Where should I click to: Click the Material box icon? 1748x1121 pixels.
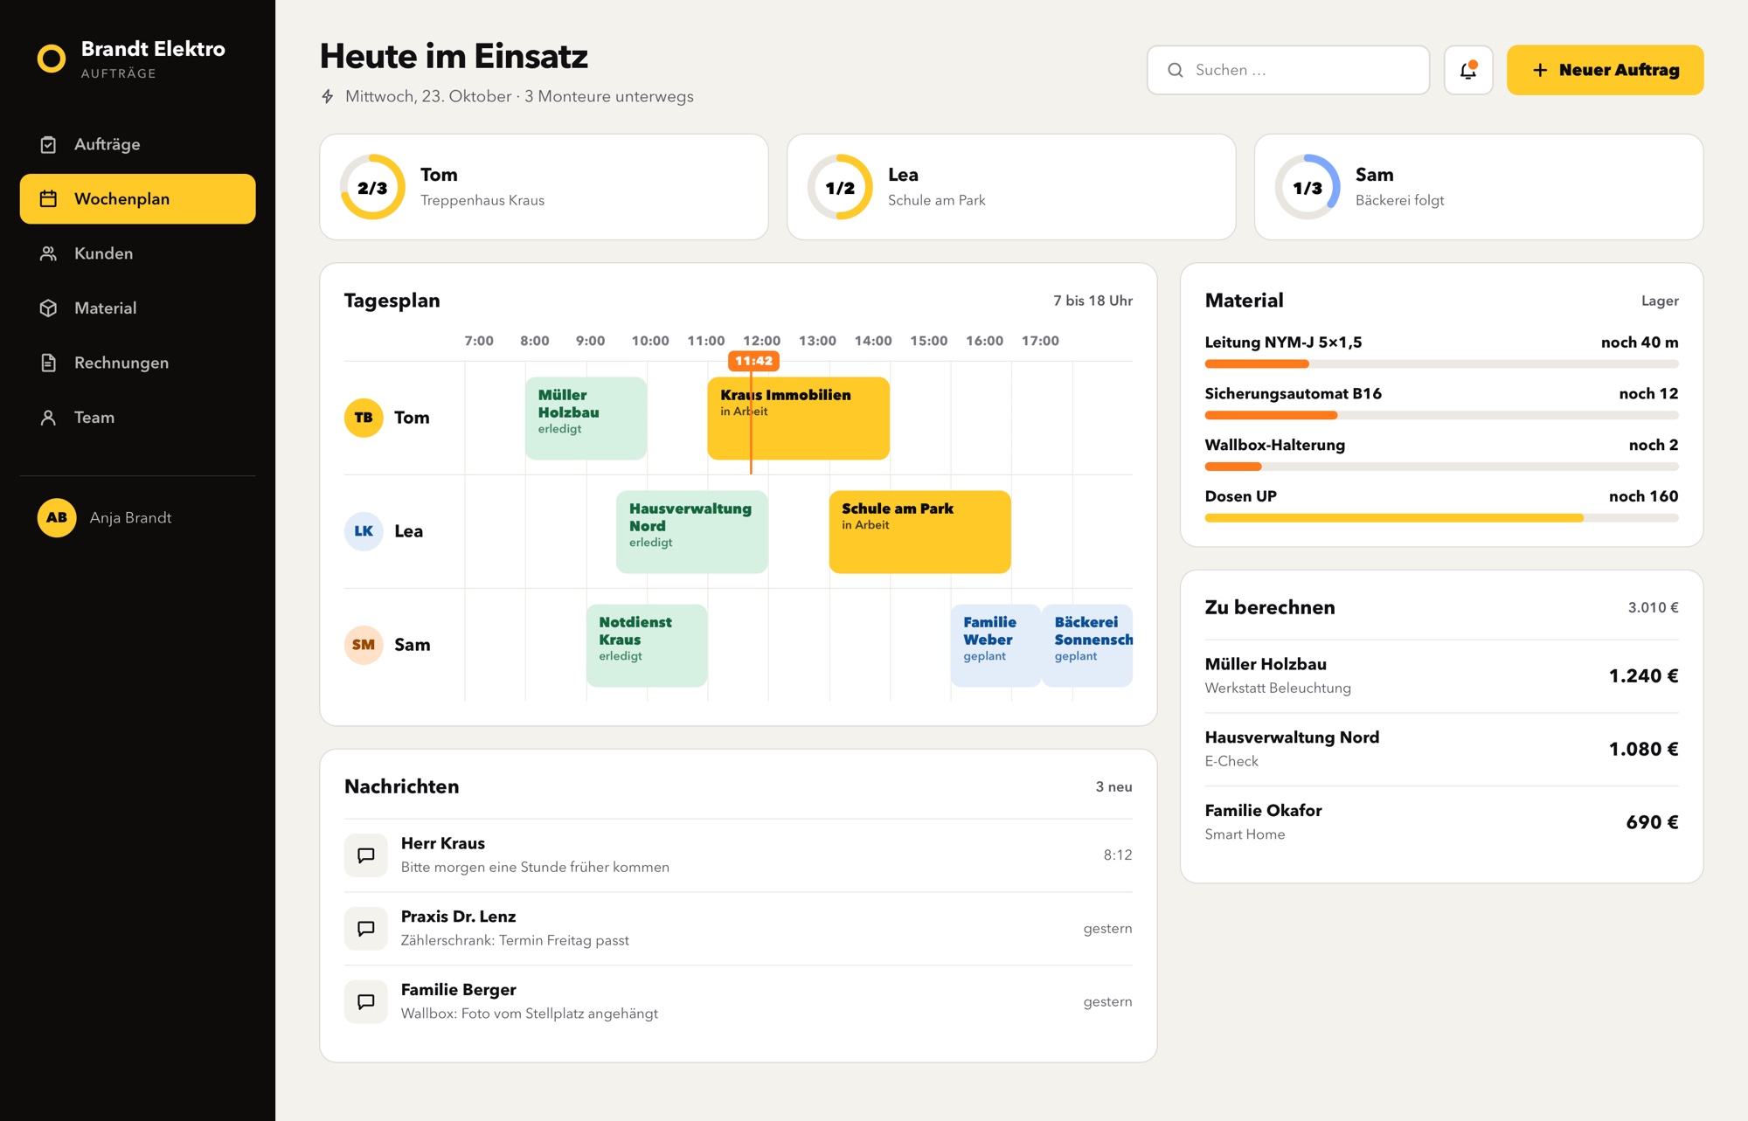[49, 308]
